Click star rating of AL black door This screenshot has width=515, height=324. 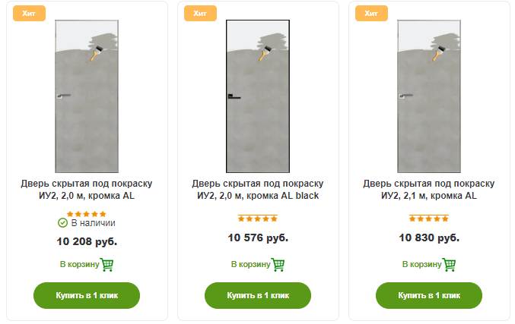click(x=258, y=219)
